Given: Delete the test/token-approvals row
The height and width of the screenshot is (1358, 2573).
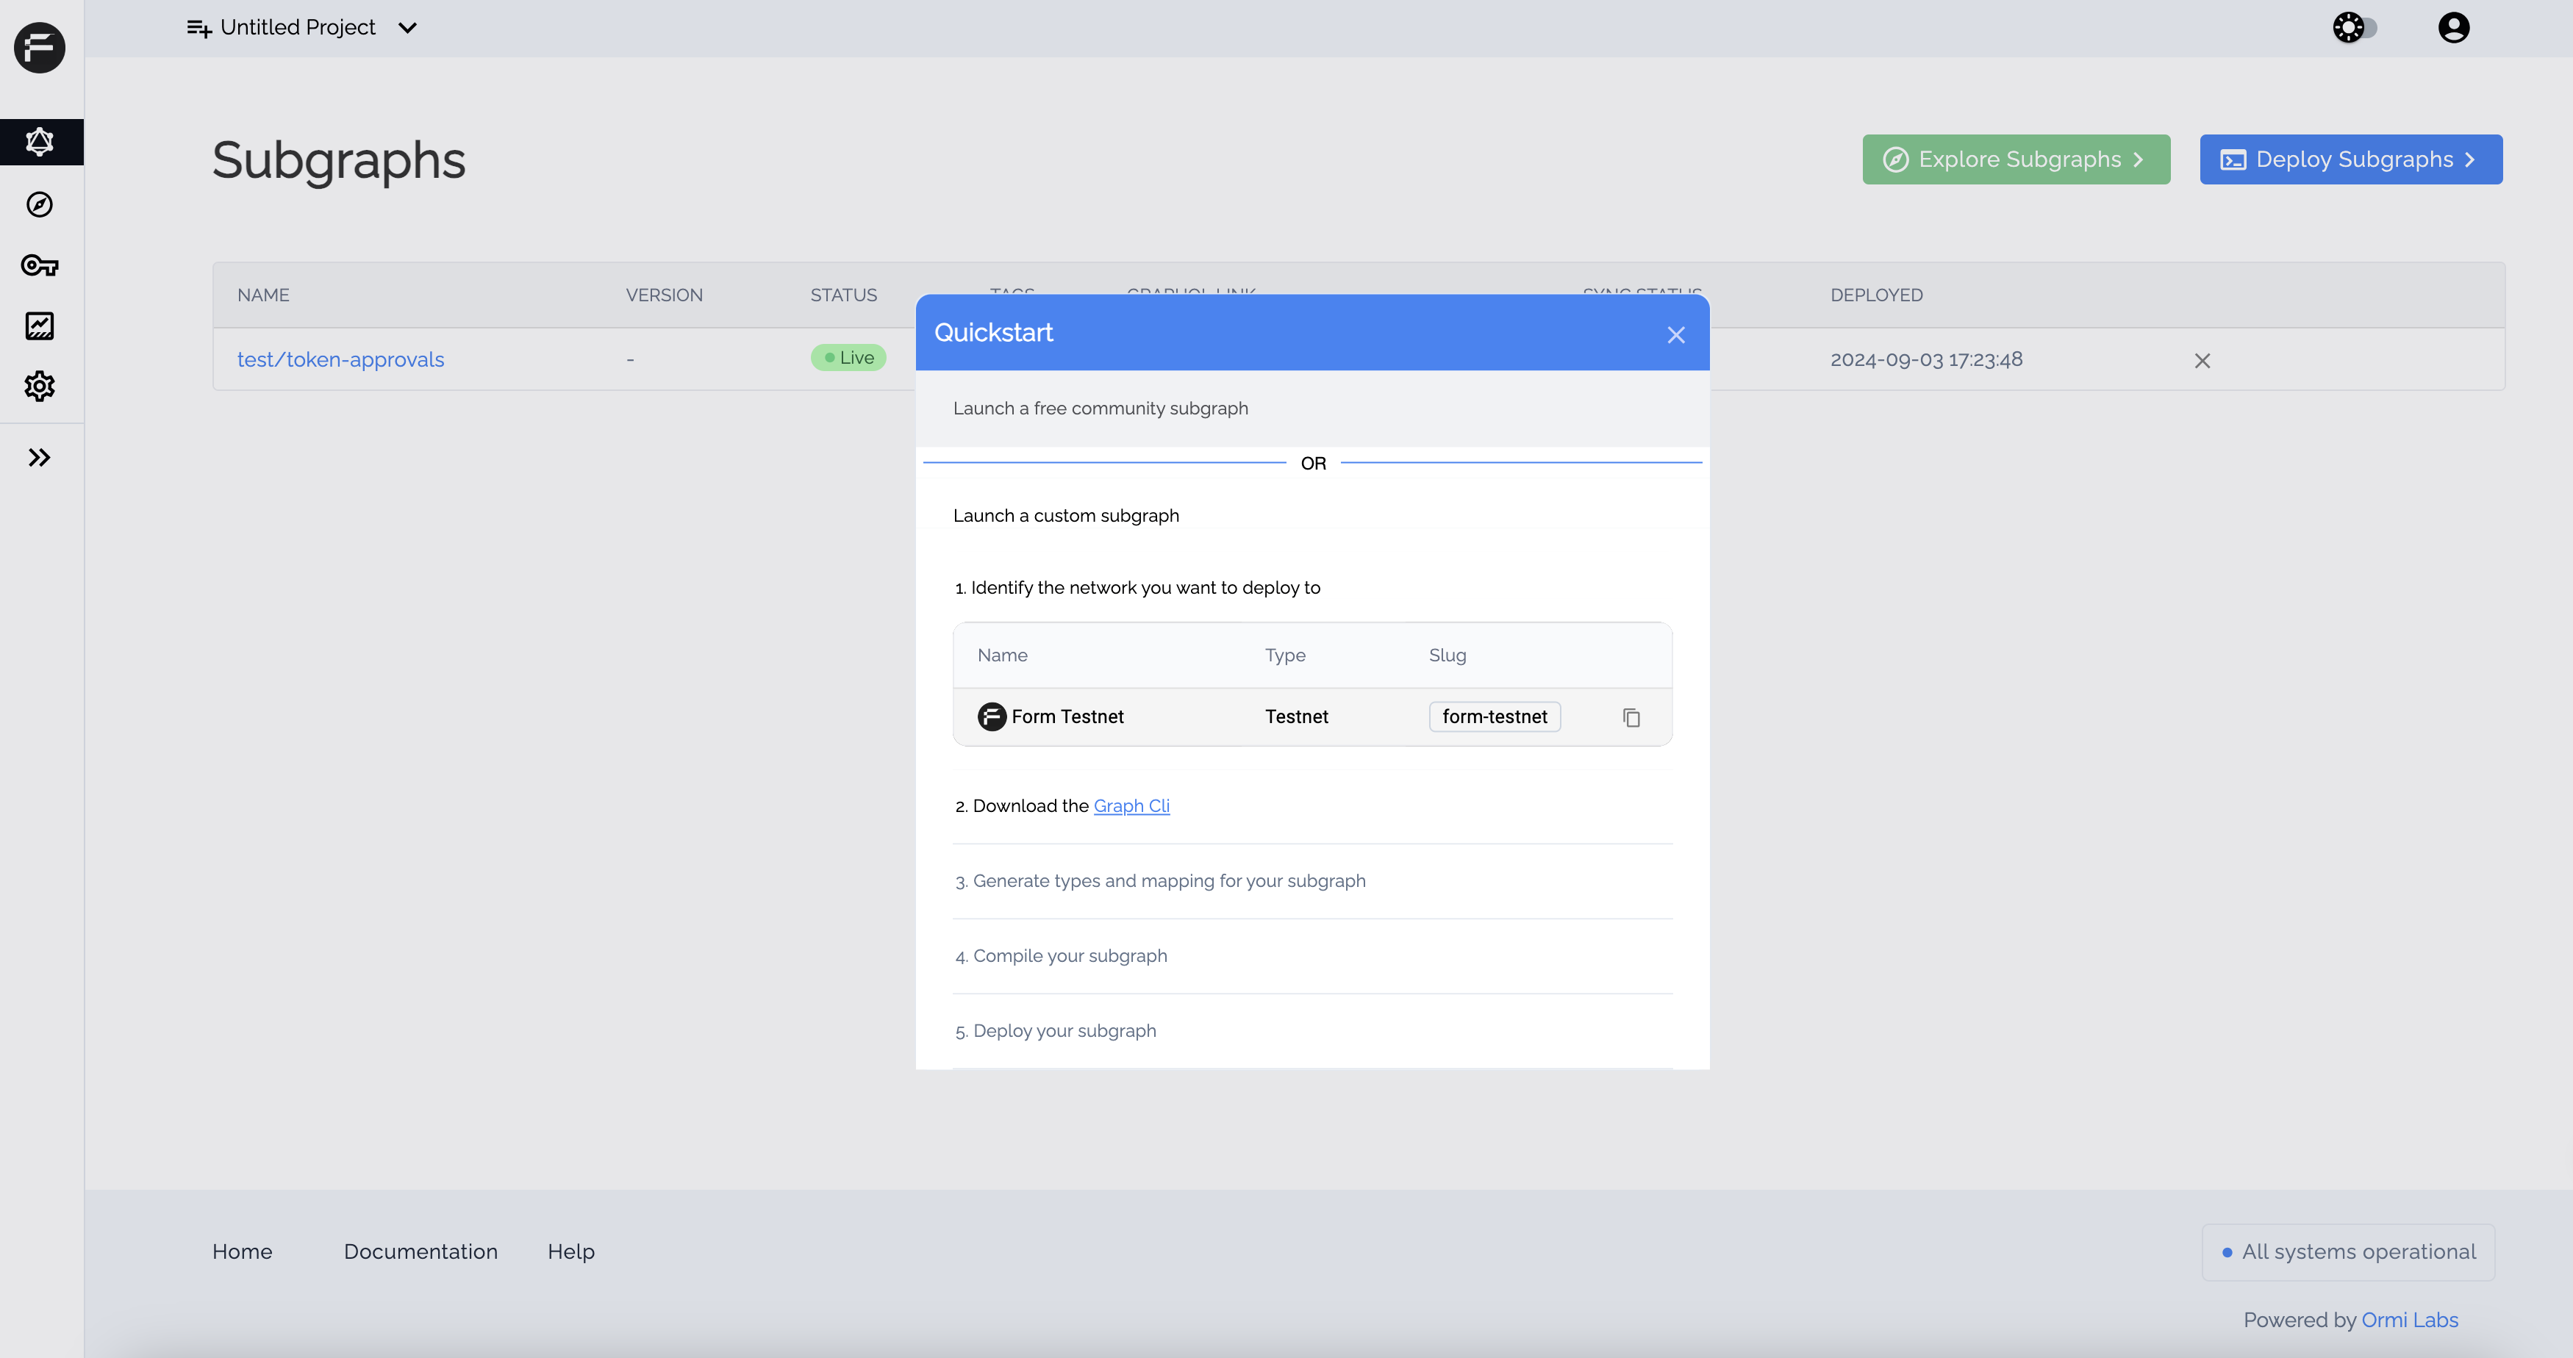Looking at the screenshot, I should [x=2202, y=361].
